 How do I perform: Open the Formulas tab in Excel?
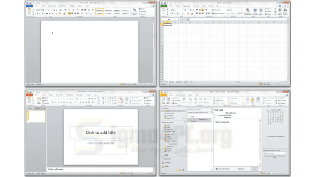[196, 6]
